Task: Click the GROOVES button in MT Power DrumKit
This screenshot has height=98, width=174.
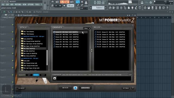Action: pyautogui.click(x=85, y=88)
